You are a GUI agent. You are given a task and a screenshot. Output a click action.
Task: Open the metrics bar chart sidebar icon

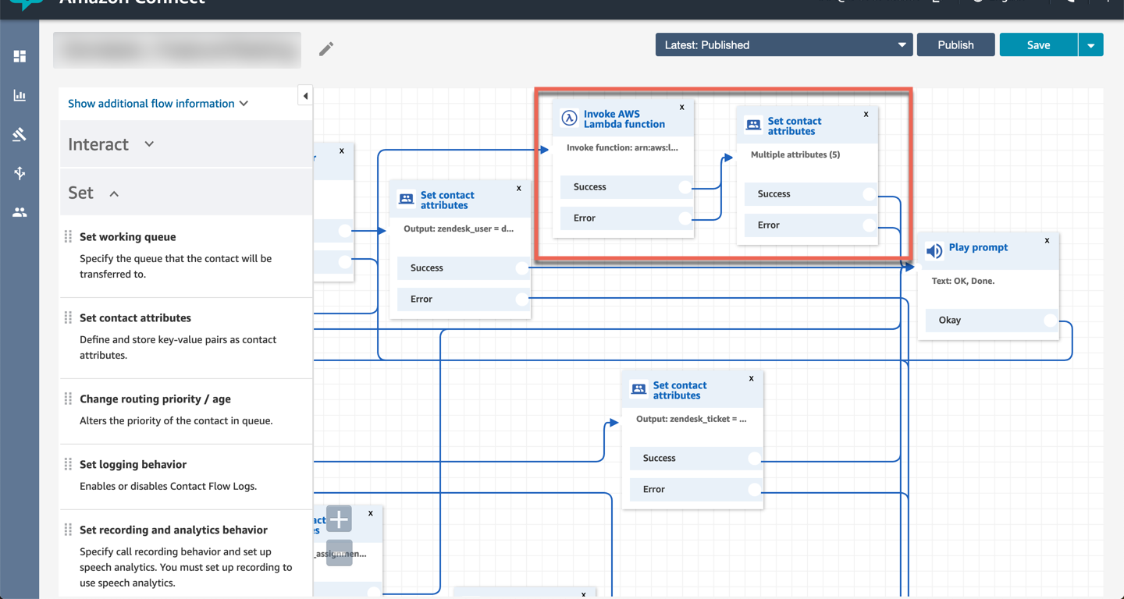click(x=20, y=95)
